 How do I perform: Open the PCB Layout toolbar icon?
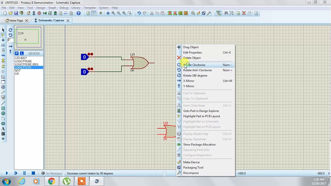(x=39, y=13)
